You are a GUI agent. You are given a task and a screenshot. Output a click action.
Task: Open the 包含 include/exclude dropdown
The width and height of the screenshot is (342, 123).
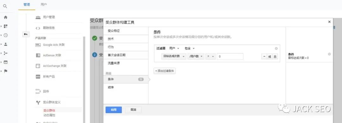190,49
